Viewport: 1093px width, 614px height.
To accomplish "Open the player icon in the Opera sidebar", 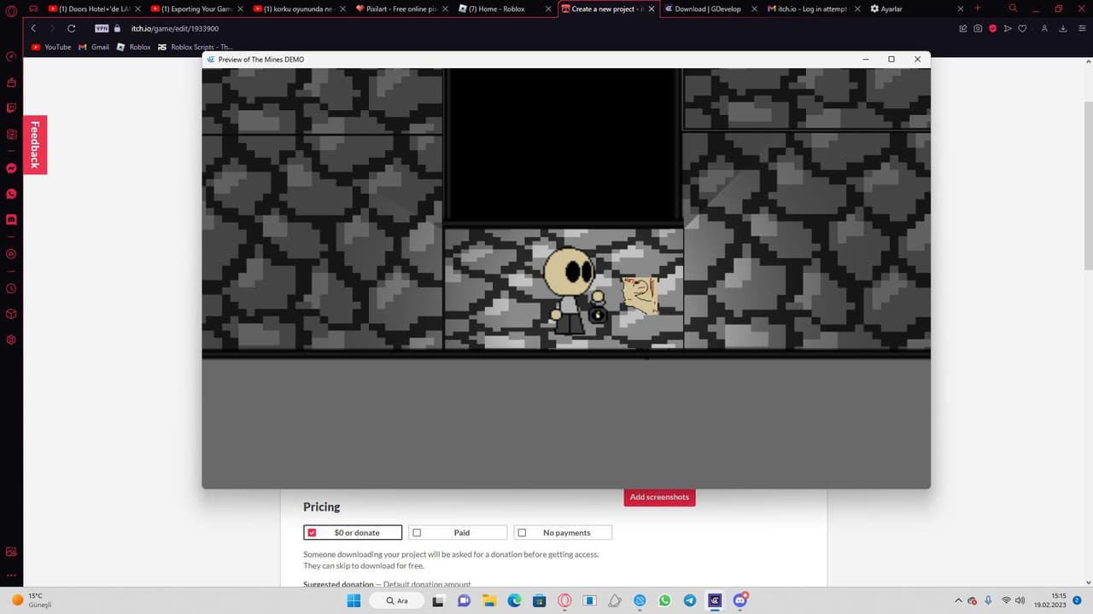I will (11, 253).
